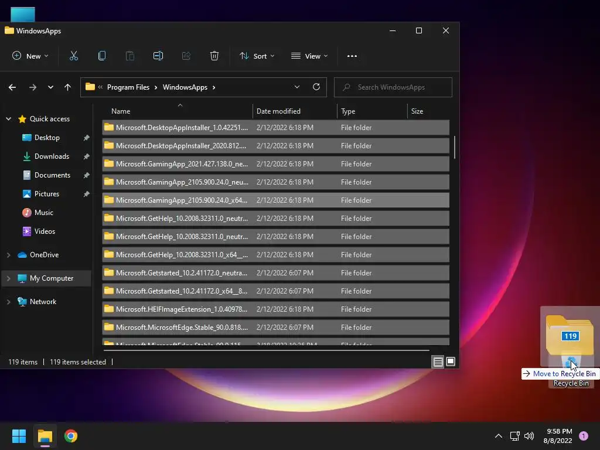This screenshot has height=450, width=600.
Task: Sort by Size column header
Action: (x=428, y=111)
